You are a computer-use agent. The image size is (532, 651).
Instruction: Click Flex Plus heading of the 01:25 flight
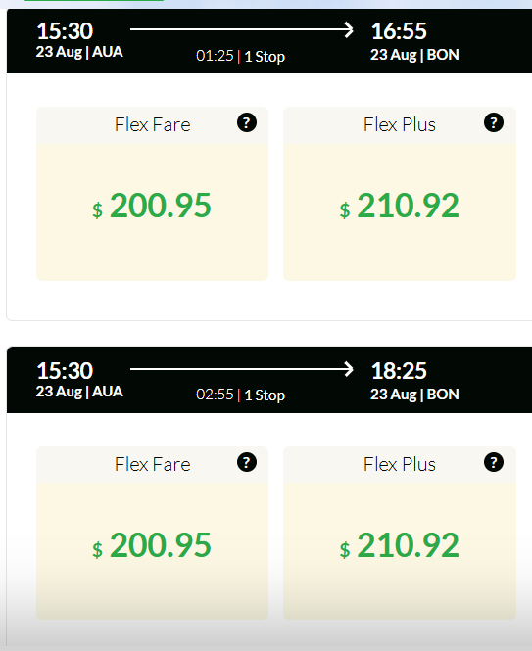coord(400,125)
